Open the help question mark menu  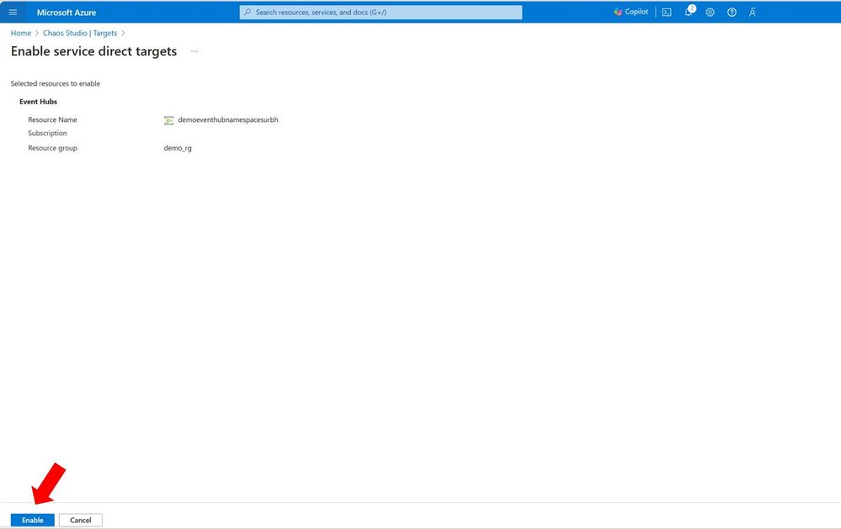tap(732, 13)
